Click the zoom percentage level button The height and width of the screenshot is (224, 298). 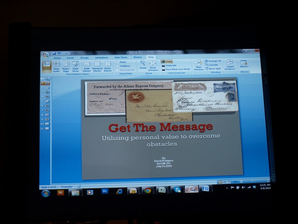coord(235,182)
